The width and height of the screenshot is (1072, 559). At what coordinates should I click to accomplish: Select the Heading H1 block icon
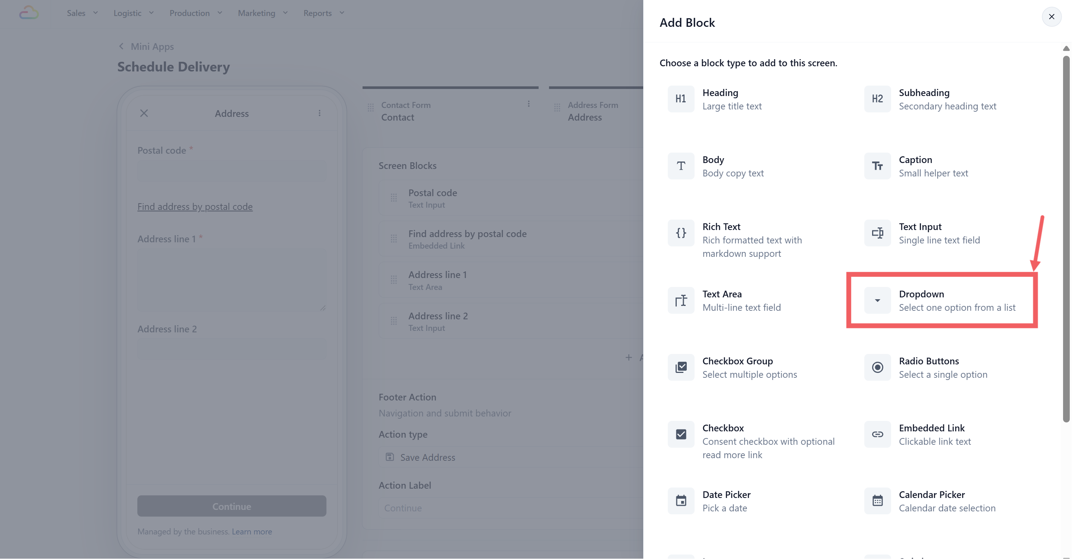coord(681,99)
